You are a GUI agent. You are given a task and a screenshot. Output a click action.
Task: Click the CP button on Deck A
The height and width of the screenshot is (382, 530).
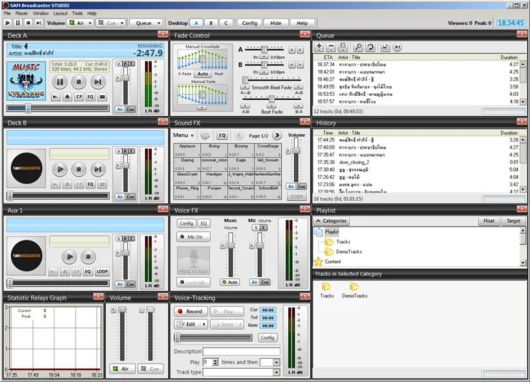click(79, 97)
